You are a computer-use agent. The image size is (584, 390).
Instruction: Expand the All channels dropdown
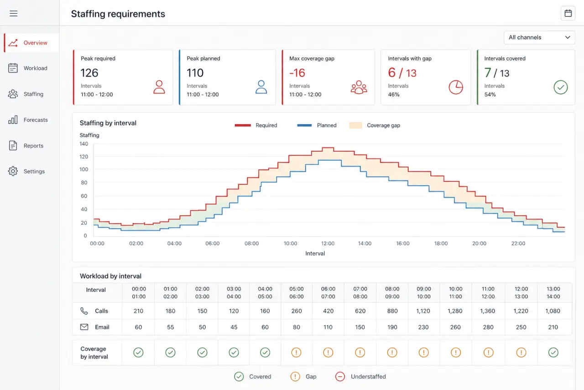pyautogui.click(x=539, y=37)
